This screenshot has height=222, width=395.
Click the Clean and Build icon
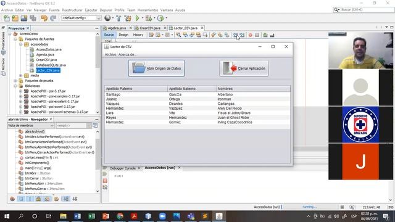click(128, 18)
